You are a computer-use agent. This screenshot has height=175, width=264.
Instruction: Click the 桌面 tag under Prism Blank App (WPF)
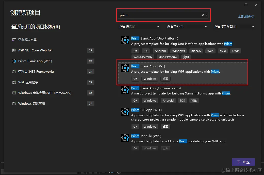pyautogui.click(x=165, y=79)
